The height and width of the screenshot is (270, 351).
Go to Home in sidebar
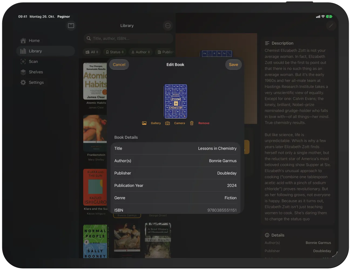tap(46, 41)
